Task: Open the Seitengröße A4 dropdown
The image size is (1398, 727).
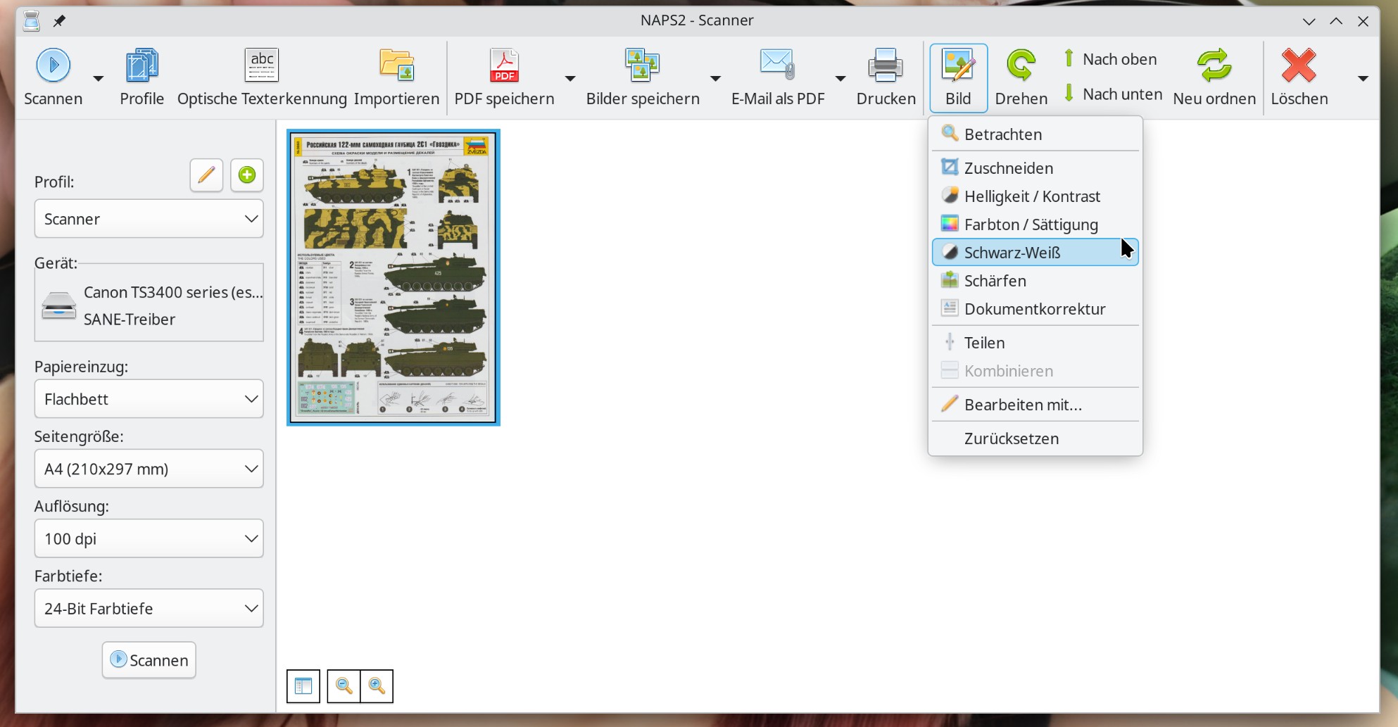Action: (149, 469)
